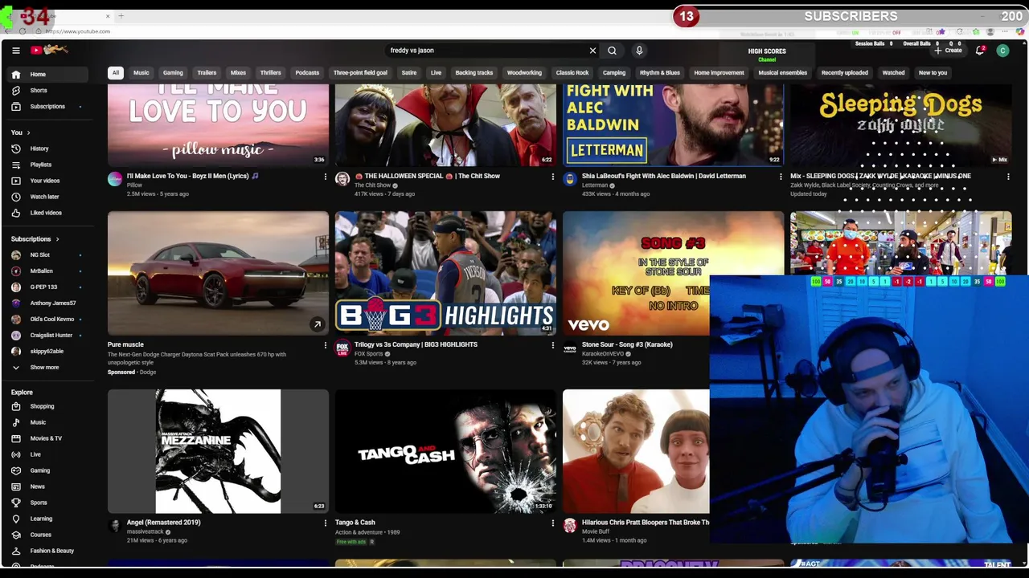Image resolution: width=1029 pixels, height=578 pixels.
Task: Open options menu for Trilogy vs 3s Company
Action: (x=552, y=345)
